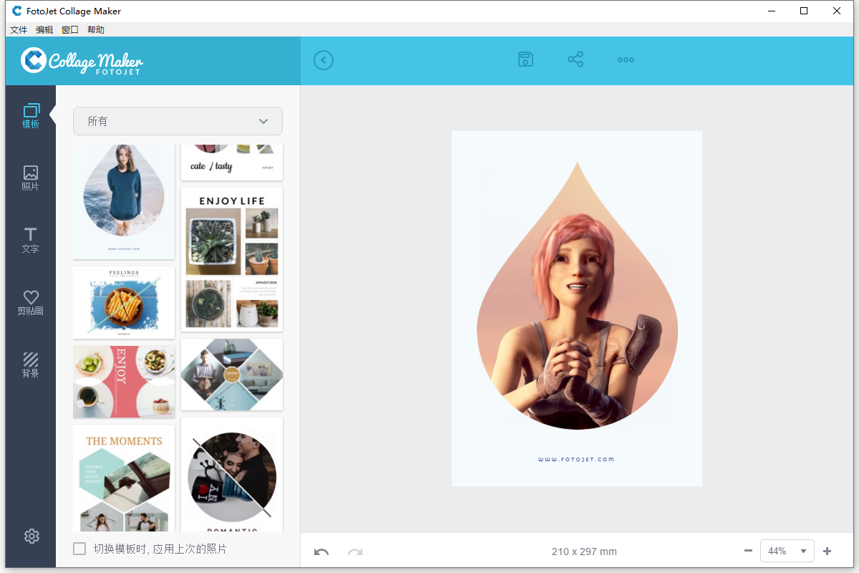Click the redo arrow
This screenshot has height=573, width=859.
coord(355,552)
